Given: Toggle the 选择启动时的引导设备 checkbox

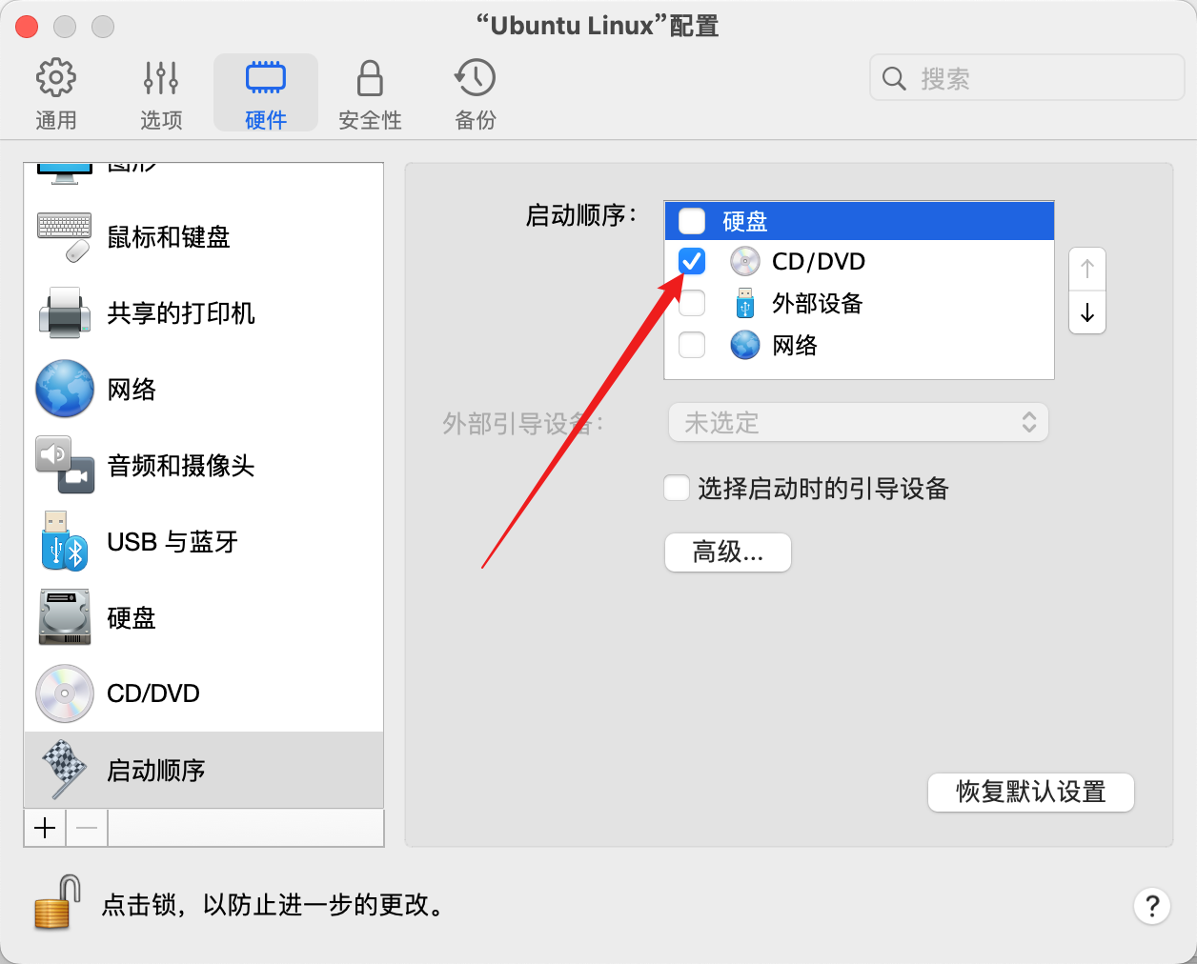Looking at the screenshot, I should point(677,489).
